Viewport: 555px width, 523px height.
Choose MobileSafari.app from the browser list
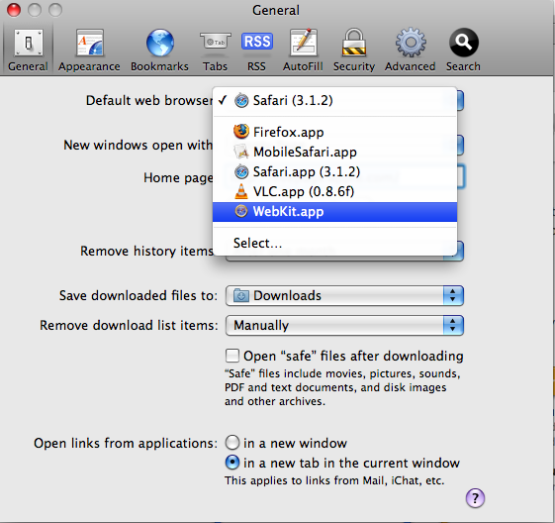334,152
